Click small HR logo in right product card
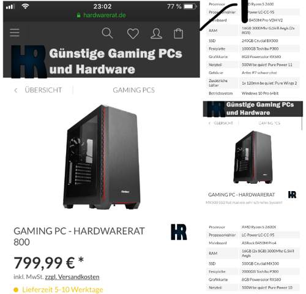306x294 pixels. tap(292, 195)
